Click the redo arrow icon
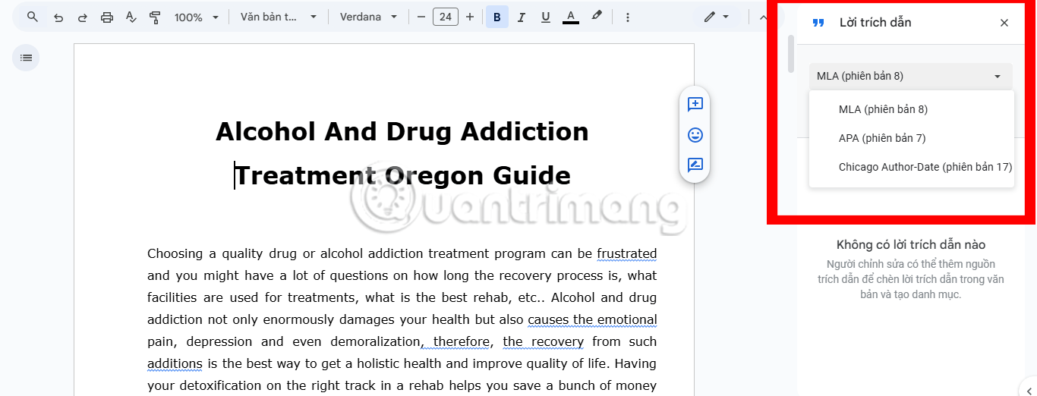Screen dimensions: 1037x396 pyautogui.click(x=82, y=17)
